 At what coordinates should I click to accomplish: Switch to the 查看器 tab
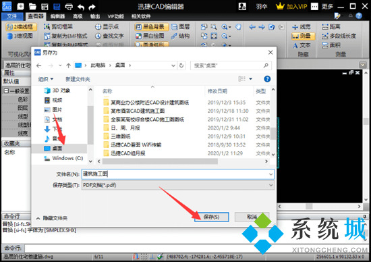pos(36,16)
